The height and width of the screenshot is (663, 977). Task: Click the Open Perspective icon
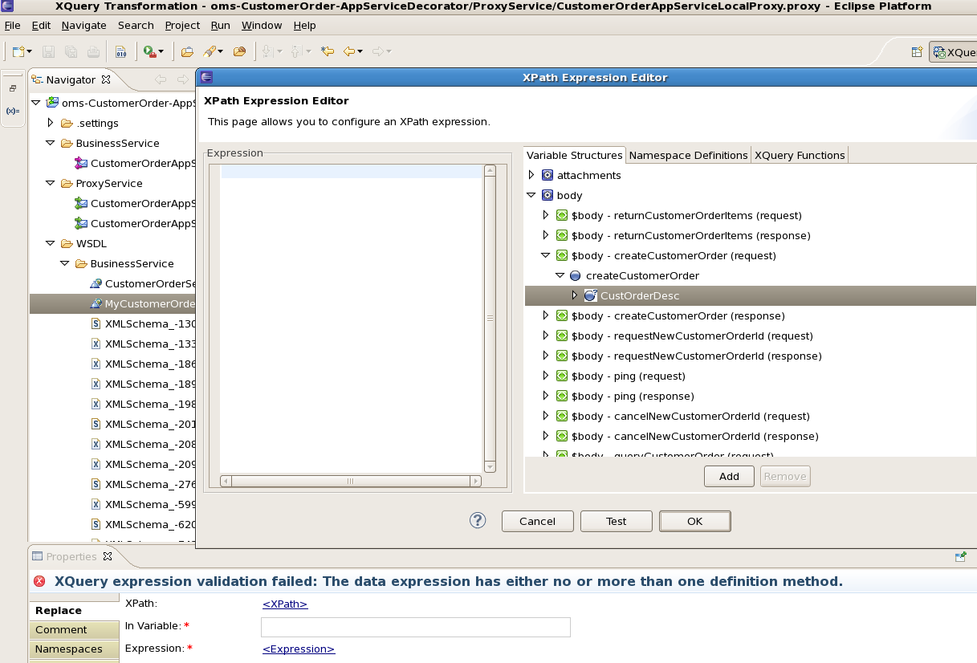(917, 52)
